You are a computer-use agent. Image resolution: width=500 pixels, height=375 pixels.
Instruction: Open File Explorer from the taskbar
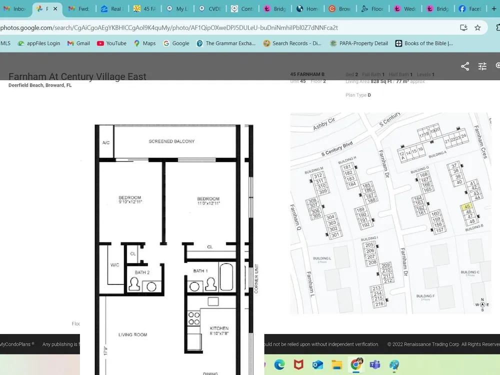pyautogui.click(x=336, y=364)
